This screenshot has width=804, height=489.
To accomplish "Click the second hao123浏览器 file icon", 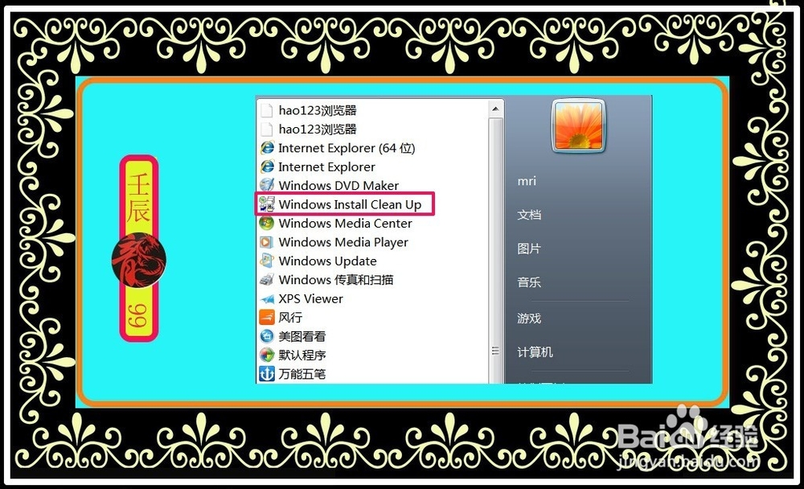I will (267, 129).
